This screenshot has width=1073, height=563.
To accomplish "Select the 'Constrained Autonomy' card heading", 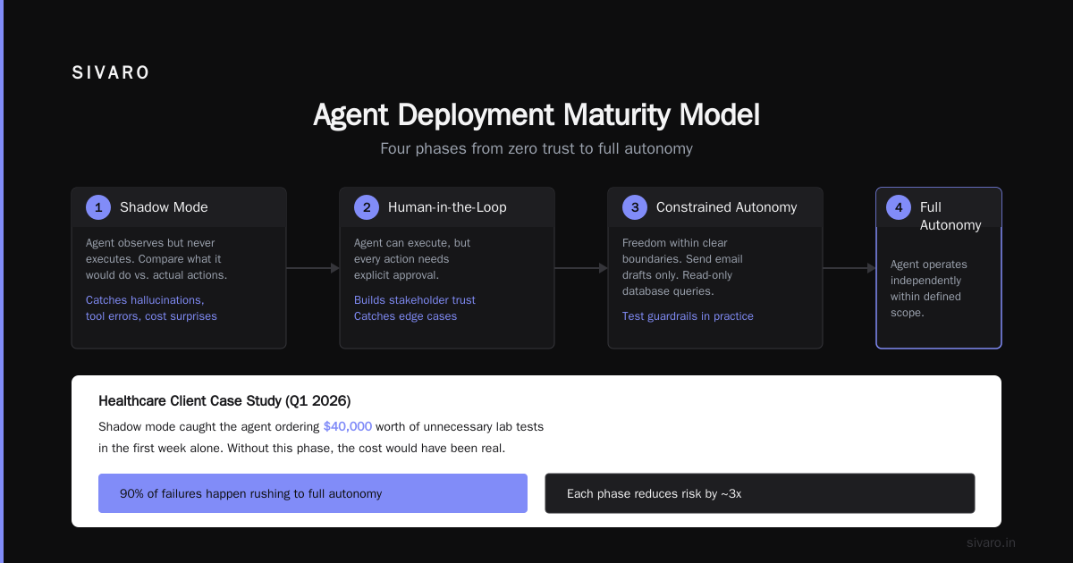I will click(x=726, y=207).
